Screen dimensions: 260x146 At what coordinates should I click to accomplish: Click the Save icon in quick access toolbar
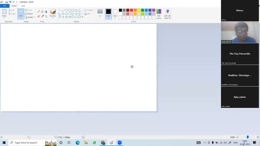pyautogui.click(x=6, y=2)
